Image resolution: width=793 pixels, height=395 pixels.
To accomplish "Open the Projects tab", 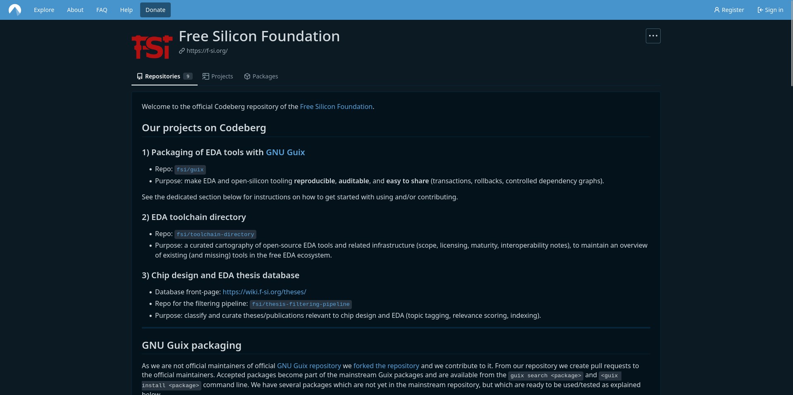I will click(x=218, y=76).
